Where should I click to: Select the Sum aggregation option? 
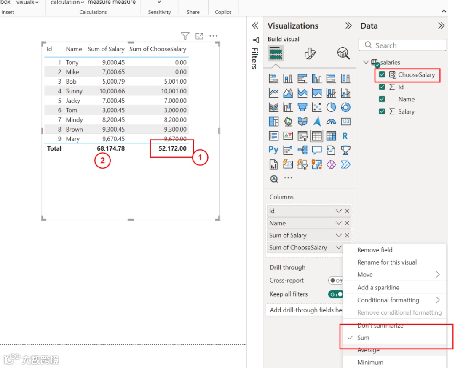pyautogui.click(x=363, y=338)
